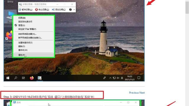This screenshot has width=189, height=106.
Task: Open the taskbar search magnifier icon
Action: coord(16,78)
